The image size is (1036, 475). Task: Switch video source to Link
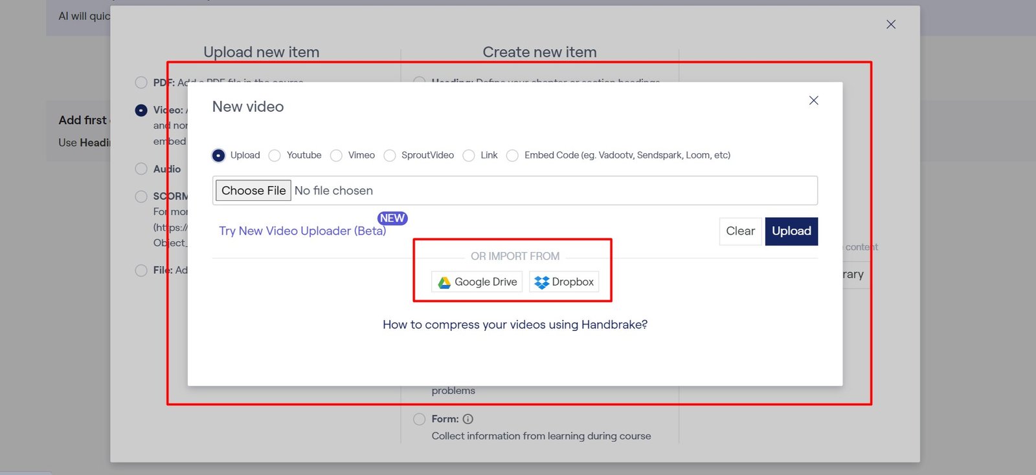coord(469,155)
